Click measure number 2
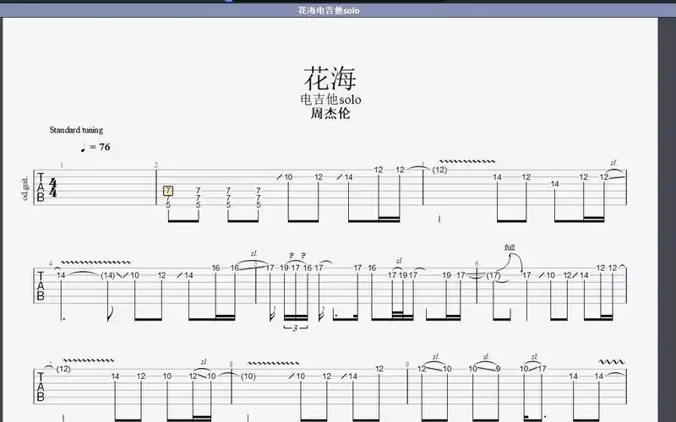676x422 pixels. [x=156, y=165]
